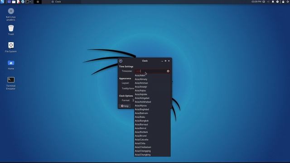Select Asia/Calcutta from the timezone list
The image size is (290, 163).
point(152,140)
